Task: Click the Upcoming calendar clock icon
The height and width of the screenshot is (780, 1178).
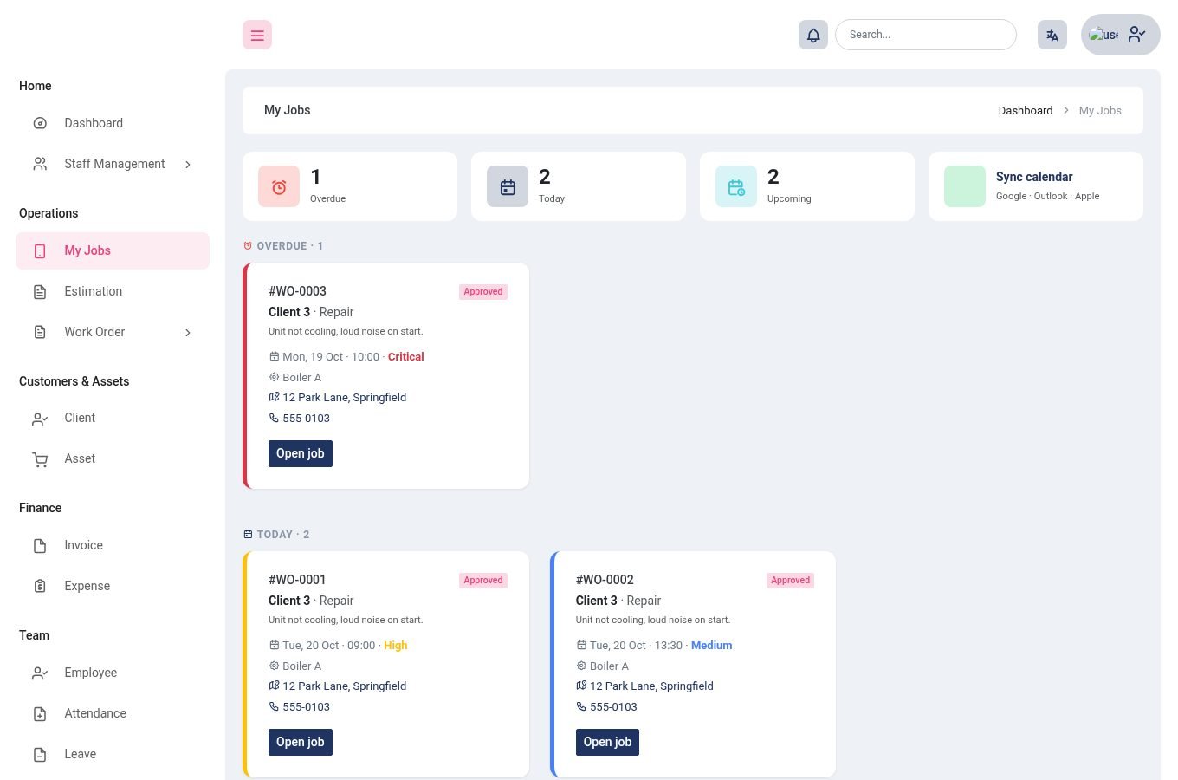Action: point(736,186)
